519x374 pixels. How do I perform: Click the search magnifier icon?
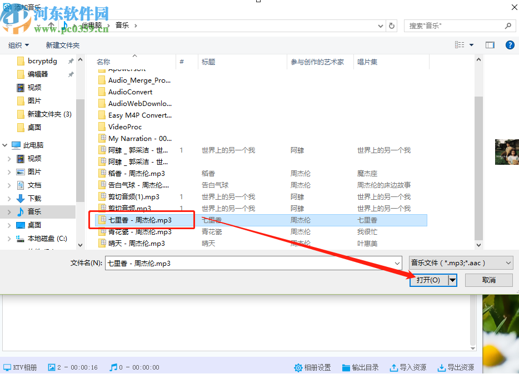(508, 26)
